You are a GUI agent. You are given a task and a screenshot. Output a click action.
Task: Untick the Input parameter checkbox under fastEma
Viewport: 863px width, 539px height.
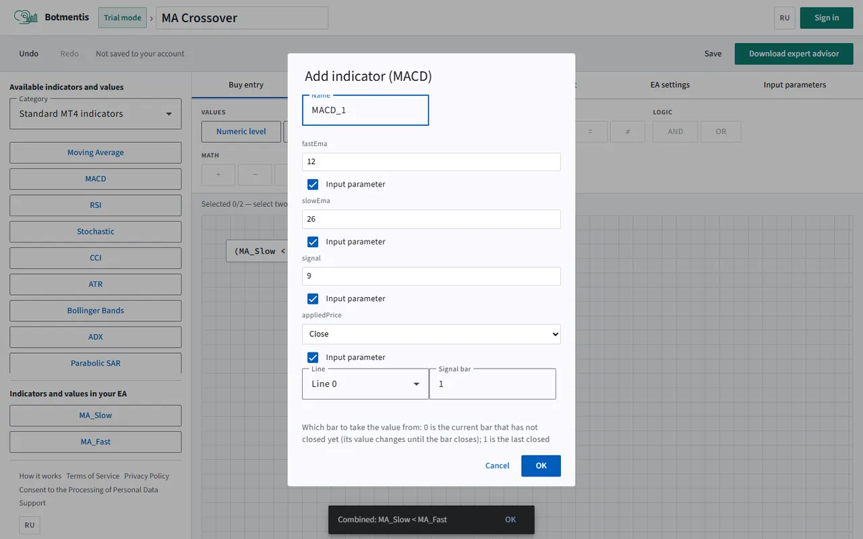tap(313, 184)
